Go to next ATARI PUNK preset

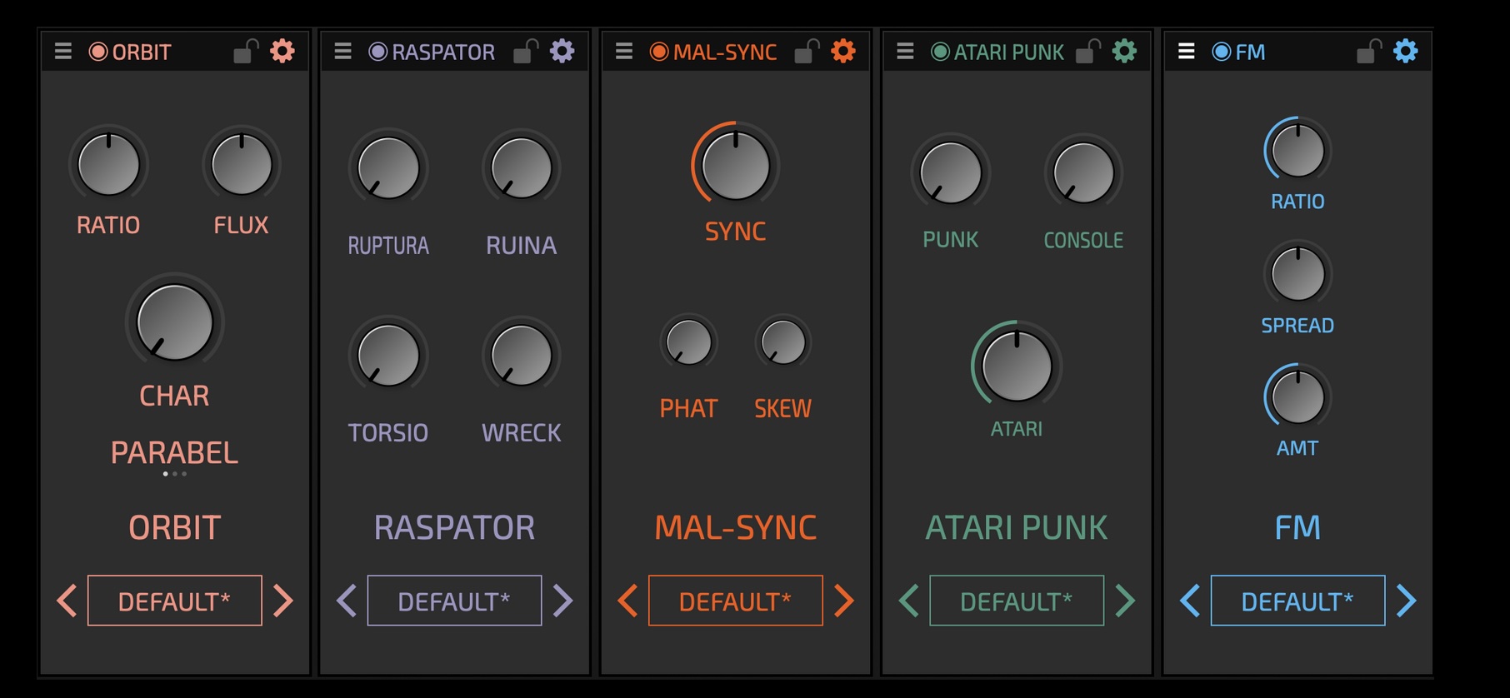1126,601
